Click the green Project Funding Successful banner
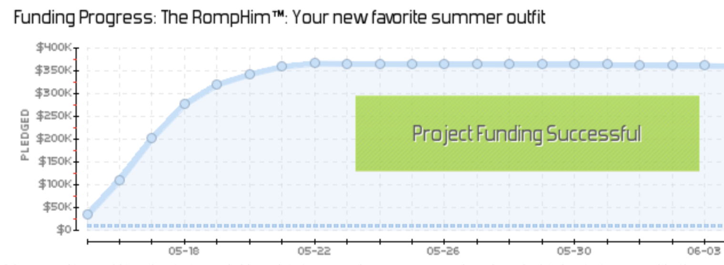The height and width of the screenshot is (265, 724). click(x=527, y=133)
